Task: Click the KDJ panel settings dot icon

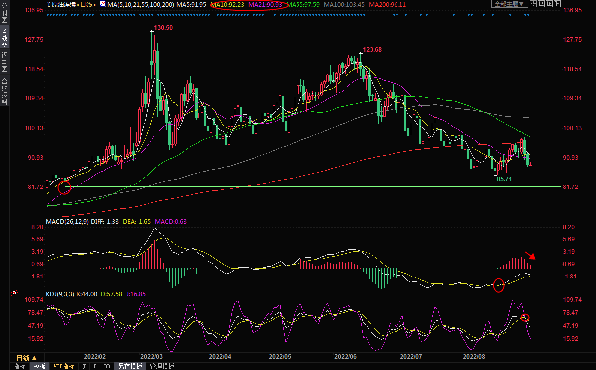Action: (x=14, y=293)
